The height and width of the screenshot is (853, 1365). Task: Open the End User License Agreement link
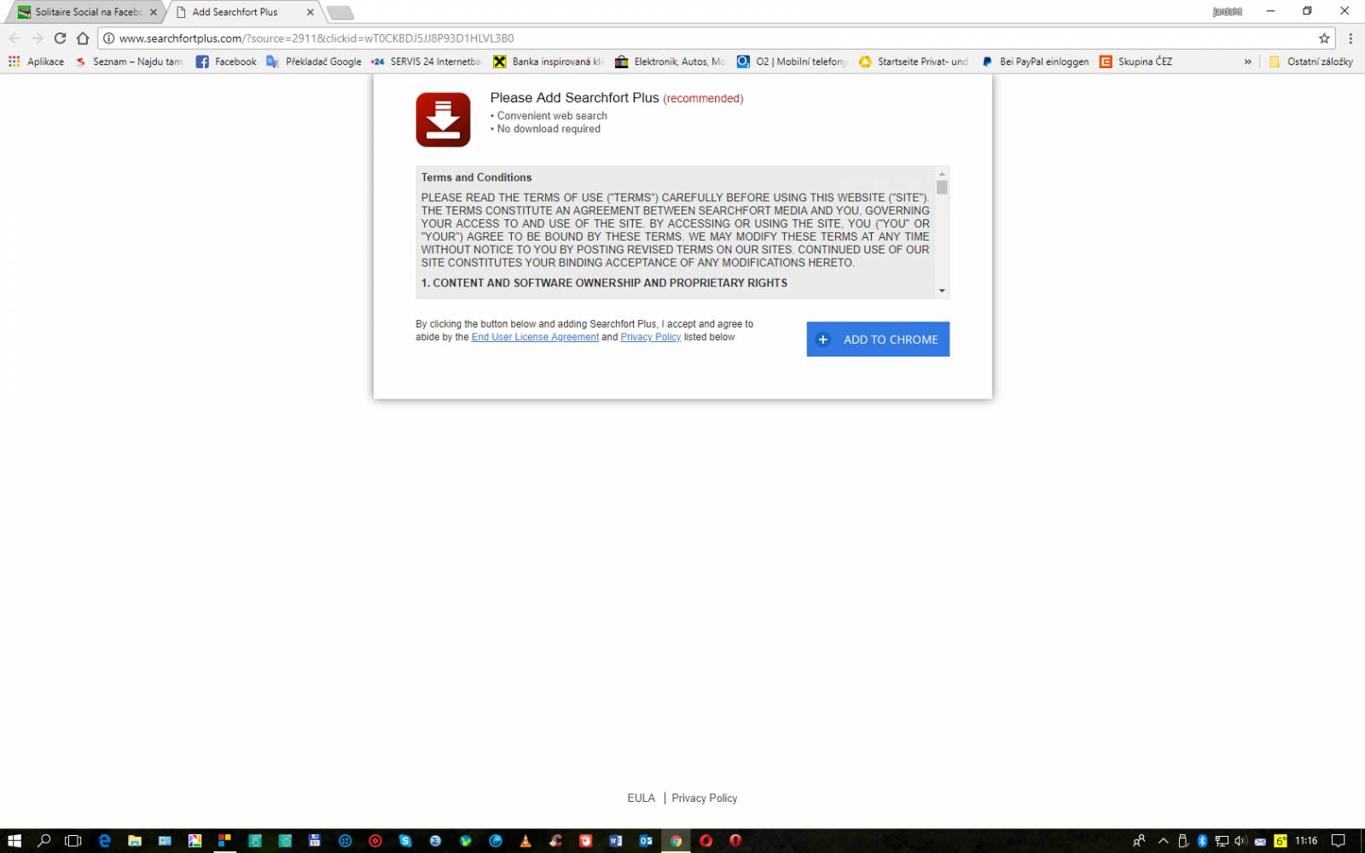click(x=535, y=337)
